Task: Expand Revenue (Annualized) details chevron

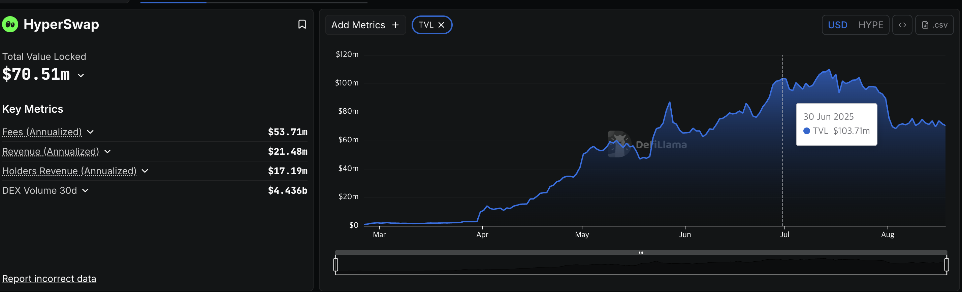Action: click(107, 151)
